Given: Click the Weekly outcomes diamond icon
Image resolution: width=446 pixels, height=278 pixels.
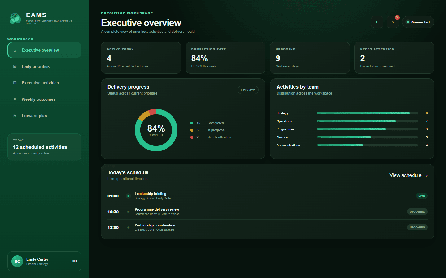Looking at the screenshot, I should pos(15,99).
